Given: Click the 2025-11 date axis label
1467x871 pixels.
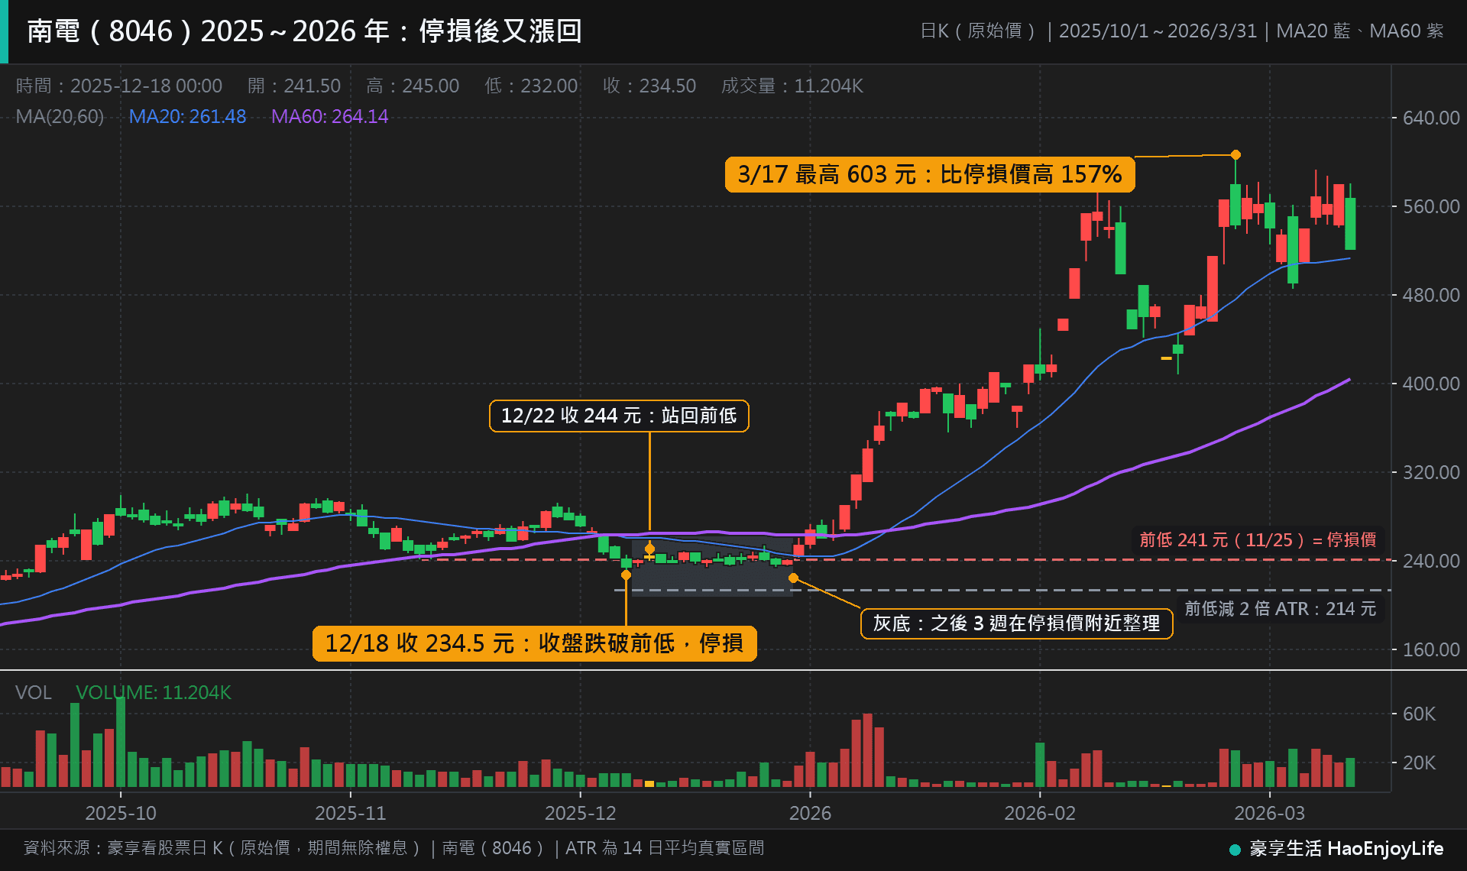Looking at the screenshot, I should coord(351,813).
